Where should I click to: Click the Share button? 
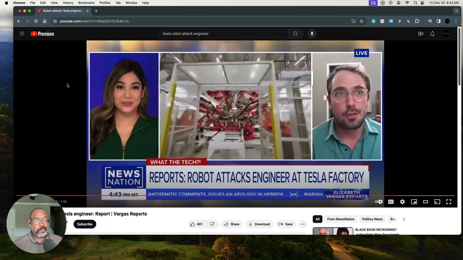tap(231, 224)
